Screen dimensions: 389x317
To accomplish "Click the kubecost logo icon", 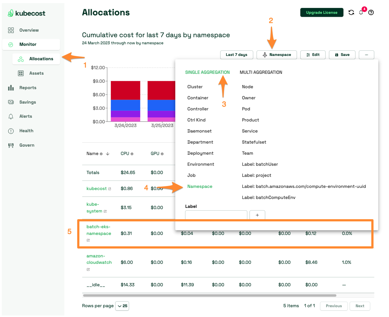I will (11, 13).
